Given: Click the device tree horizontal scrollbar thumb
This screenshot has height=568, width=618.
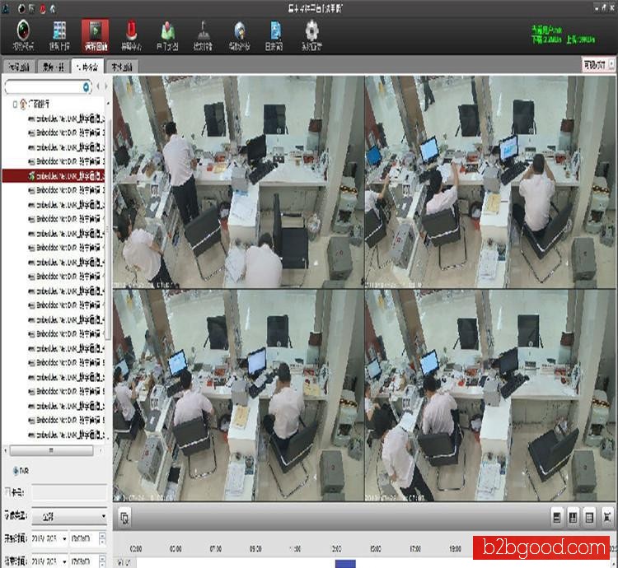Looking at the screenshot, I should [x=51, y=450].
